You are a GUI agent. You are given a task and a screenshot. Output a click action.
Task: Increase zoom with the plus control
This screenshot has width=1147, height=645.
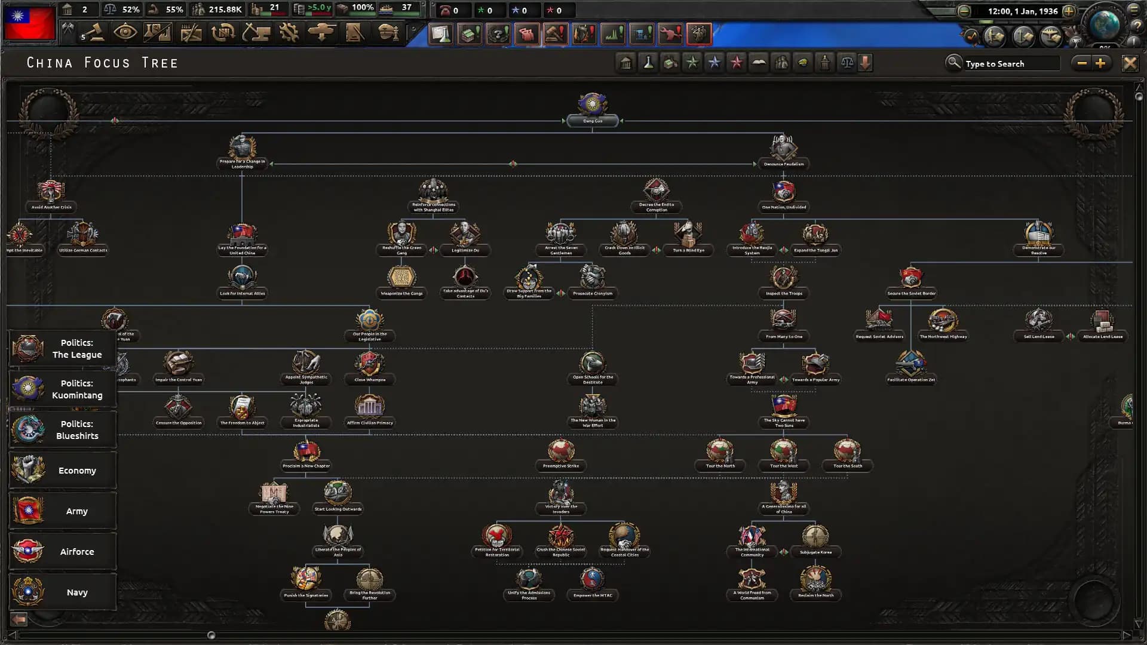1101,63
